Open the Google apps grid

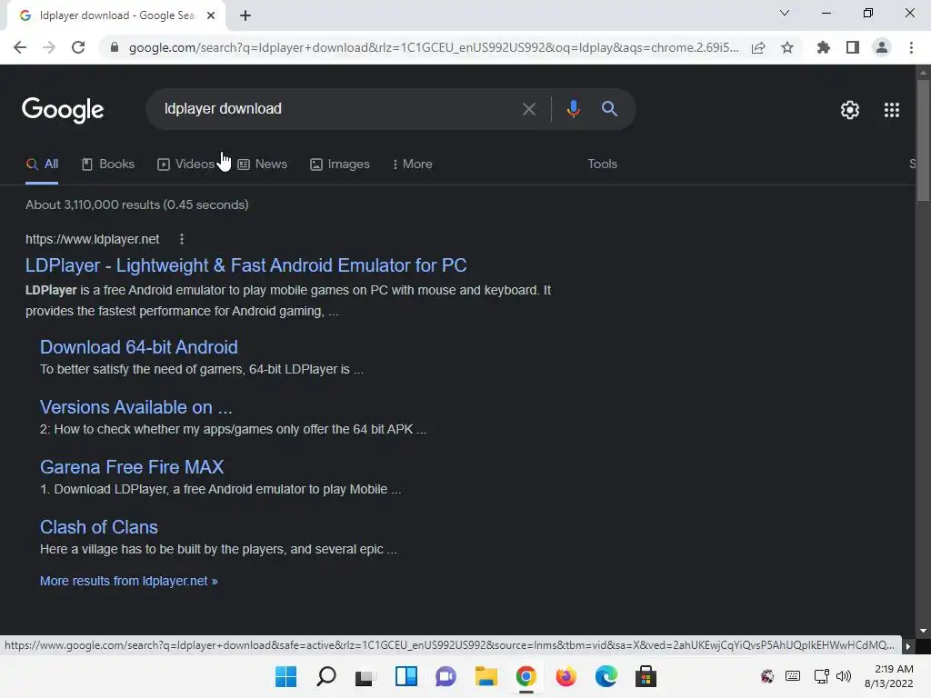pos(892,110)
